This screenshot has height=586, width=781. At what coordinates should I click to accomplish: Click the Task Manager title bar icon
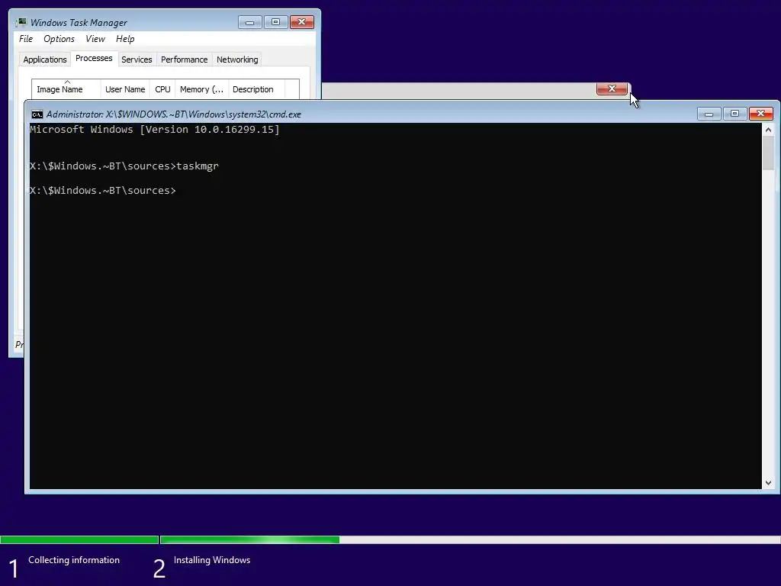click(x=21, y=22)
